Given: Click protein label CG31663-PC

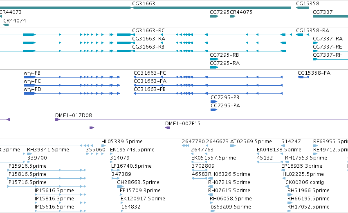Looking at the screenshot, I should pos(150,73).
